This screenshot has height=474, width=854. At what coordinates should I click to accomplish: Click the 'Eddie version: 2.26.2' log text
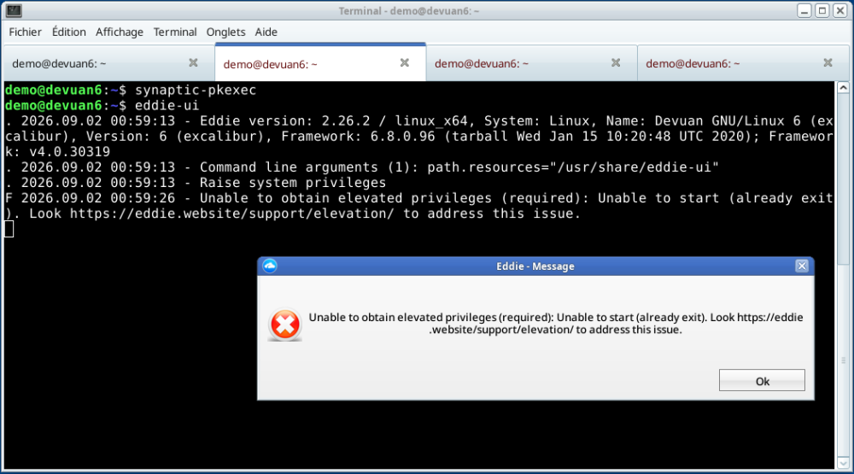tap(285, 121)
